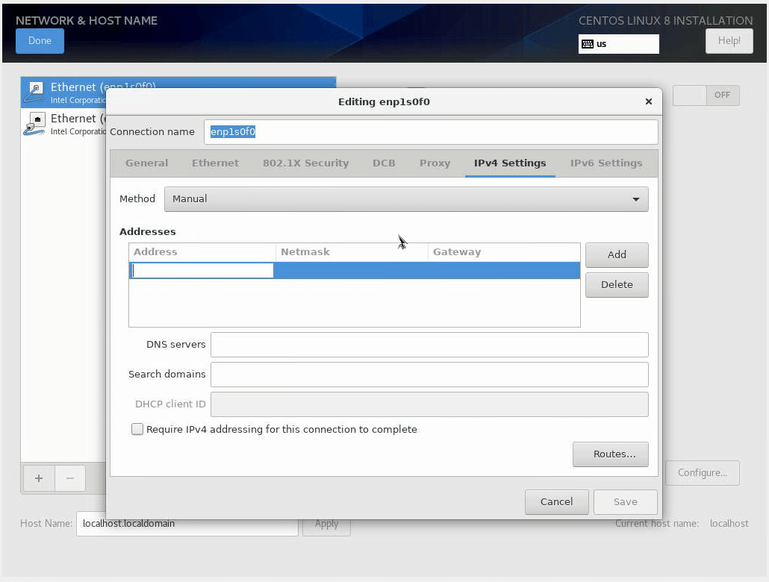Viewport: 769px width, 582px height.
Task: Click the minus remove device button
Action: (x=70, y=478)
